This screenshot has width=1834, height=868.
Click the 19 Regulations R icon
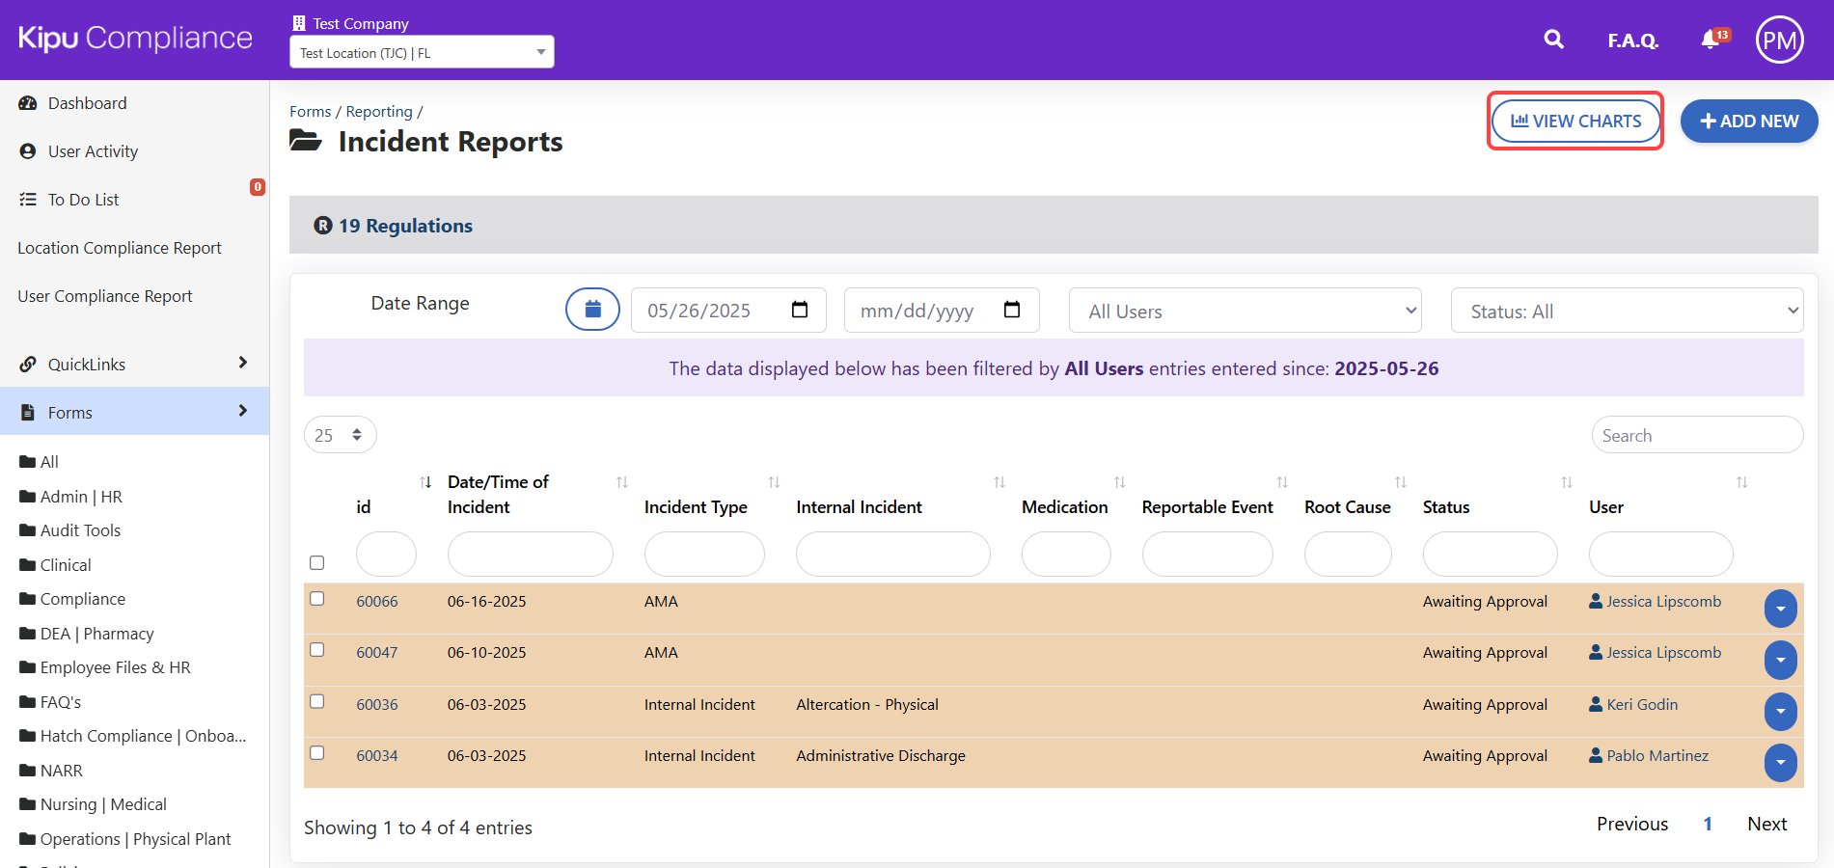click(323, 226)
